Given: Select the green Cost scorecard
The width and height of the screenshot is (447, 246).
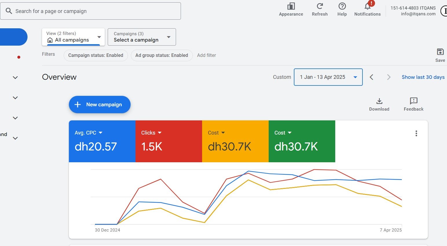Looking at the screenshot, I should point(302,141).
